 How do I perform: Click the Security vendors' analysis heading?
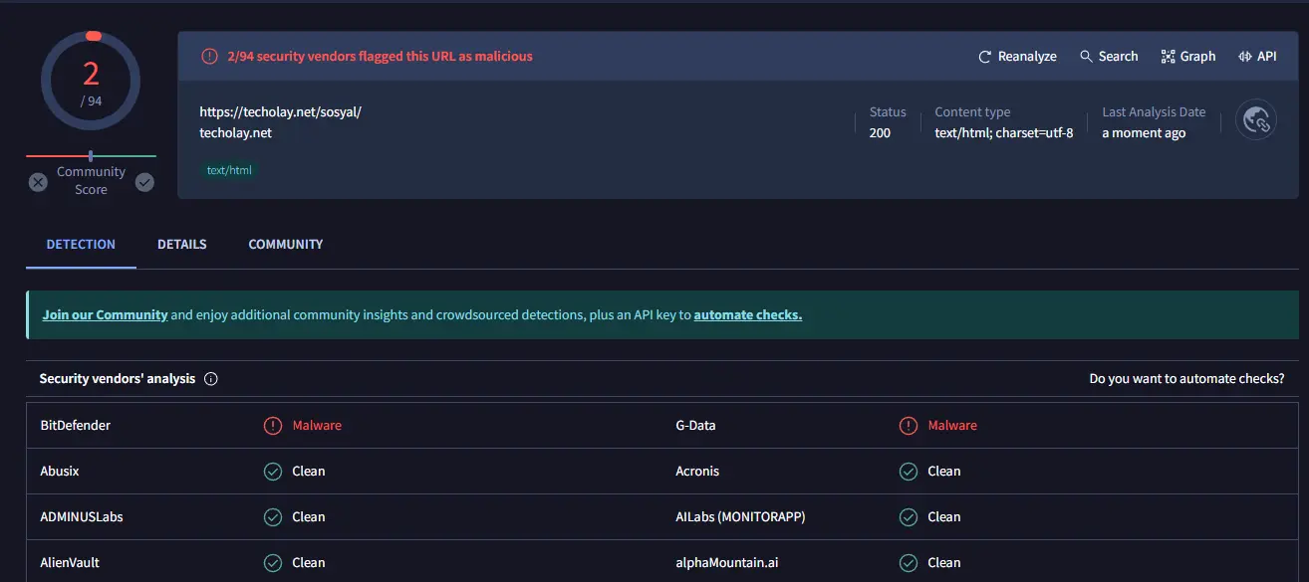pos(118,379)
